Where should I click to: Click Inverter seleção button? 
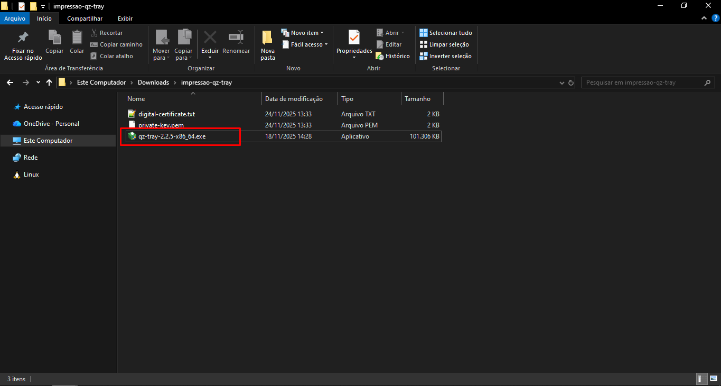[x=445, y=56]
